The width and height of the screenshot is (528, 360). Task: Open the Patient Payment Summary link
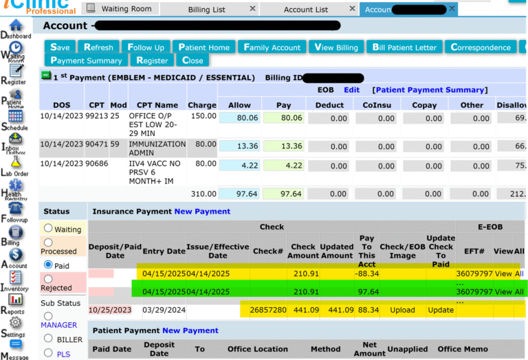click(429, 90)
